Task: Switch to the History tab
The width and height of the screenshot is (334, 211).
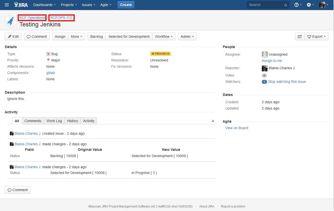Action: [72, 121]
